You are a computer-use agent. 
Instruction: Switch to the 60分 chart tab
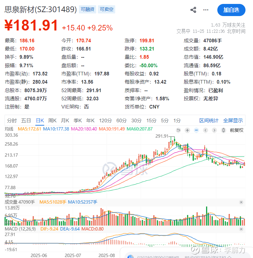[x=121, y=121]
